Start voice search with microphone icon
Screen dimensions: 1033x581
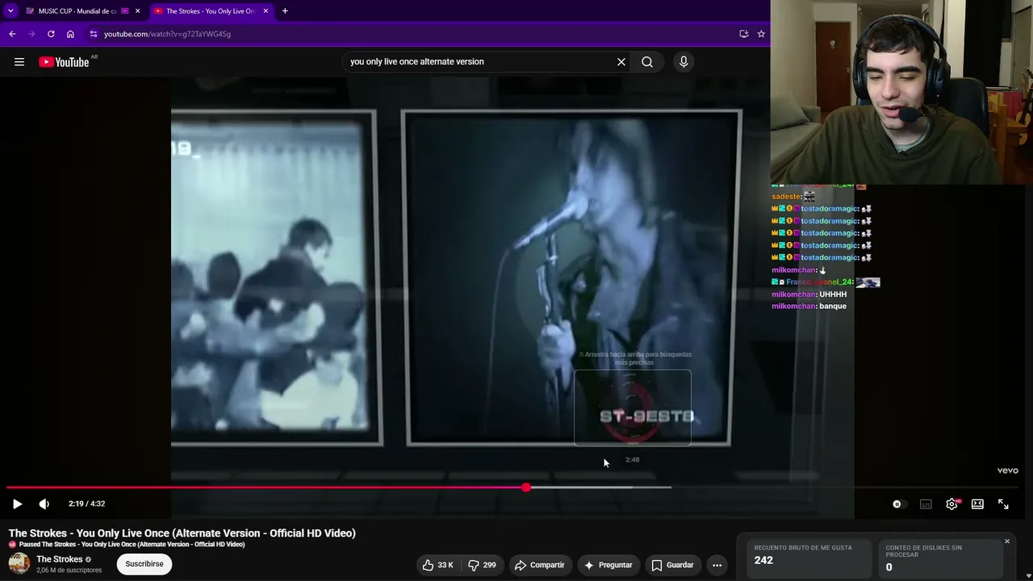click(684, 61)
